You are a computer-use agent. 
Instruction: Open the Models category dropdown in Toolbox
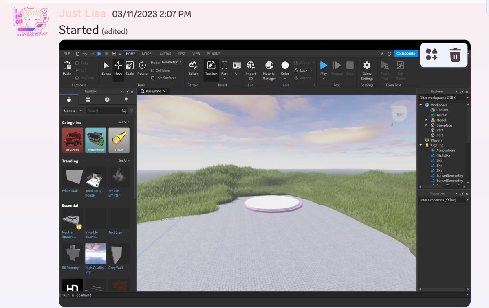(x=73, y=111)
